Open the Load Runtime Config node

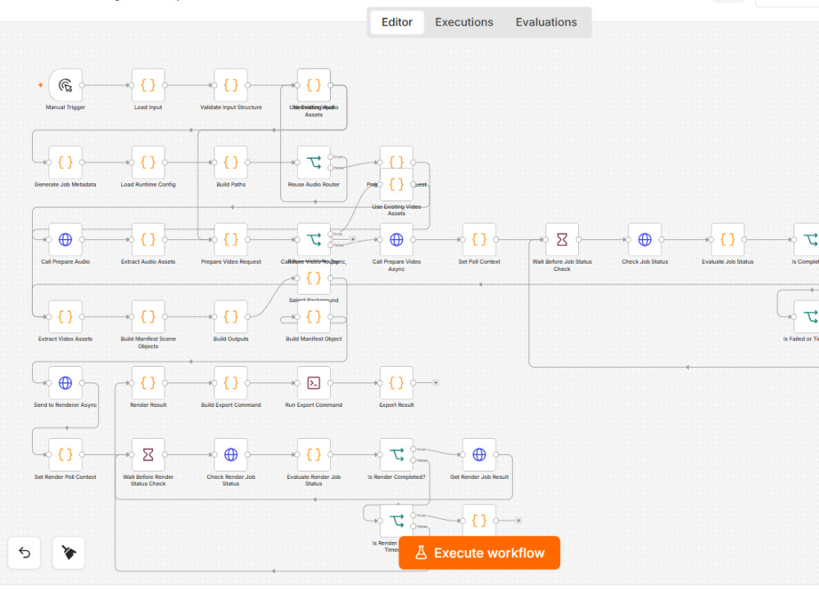point(148,162)
